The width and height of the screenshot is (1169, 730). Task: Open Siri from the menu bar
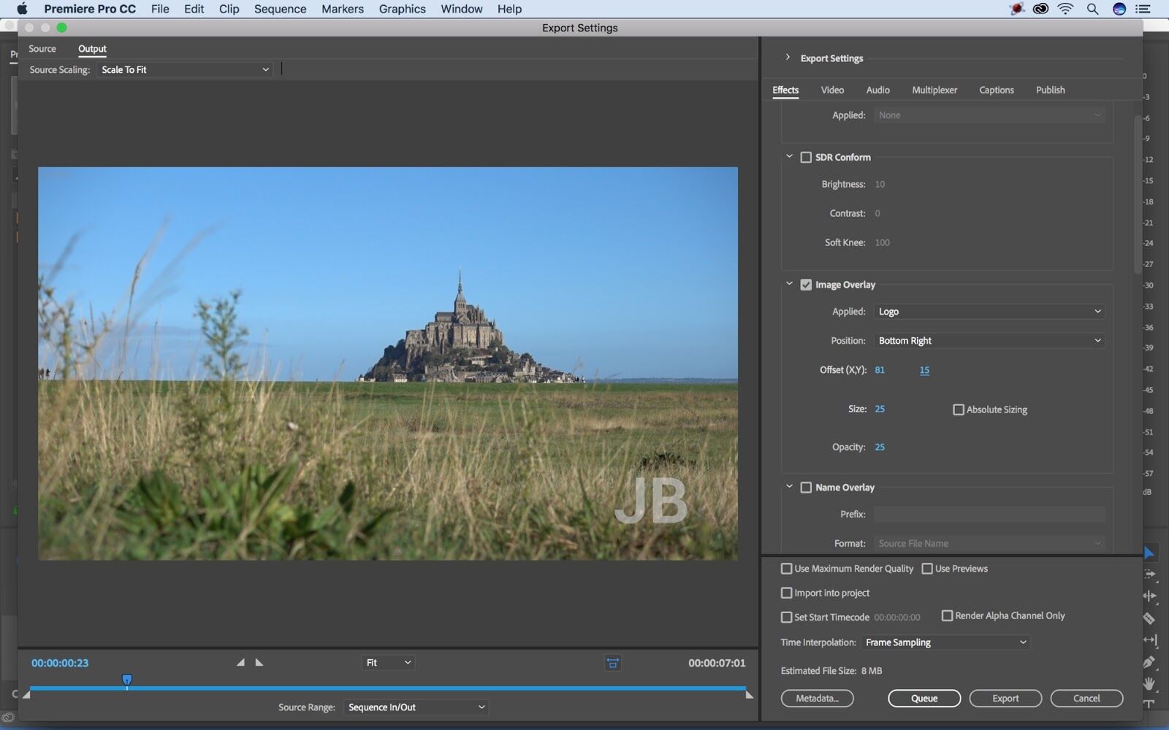(x=1119, y=9)
